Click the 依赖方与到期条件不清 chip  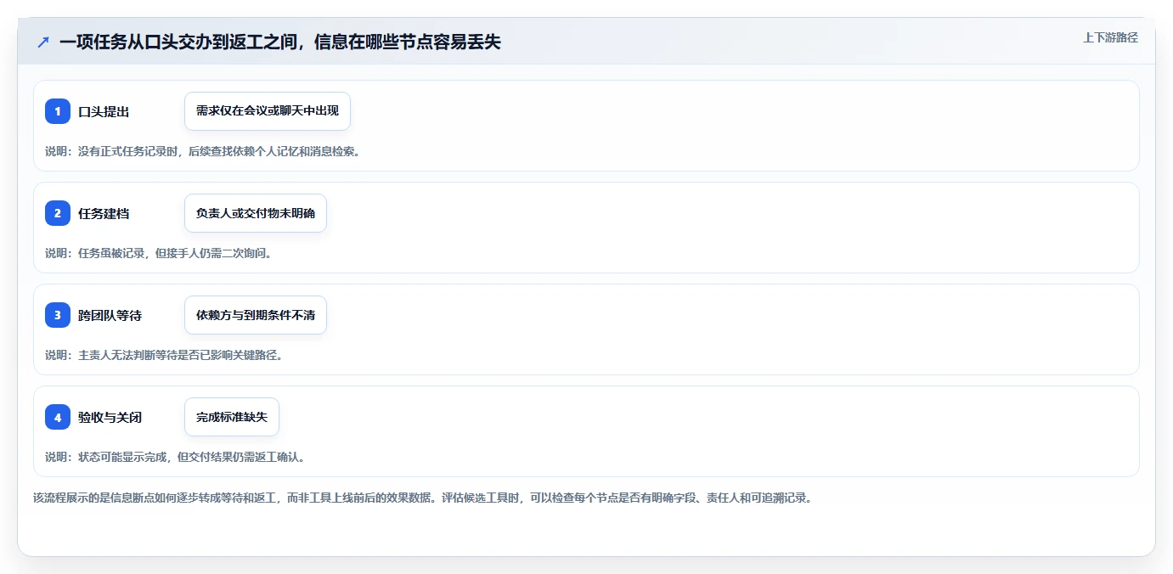coord(256,315)
